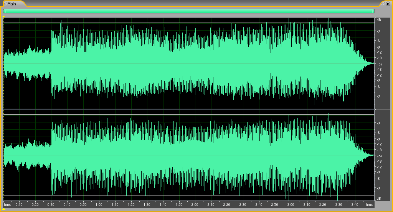Open the panel options menu arrow button
Viewport: 393px width, 212px height.
[x=388, y=3]
